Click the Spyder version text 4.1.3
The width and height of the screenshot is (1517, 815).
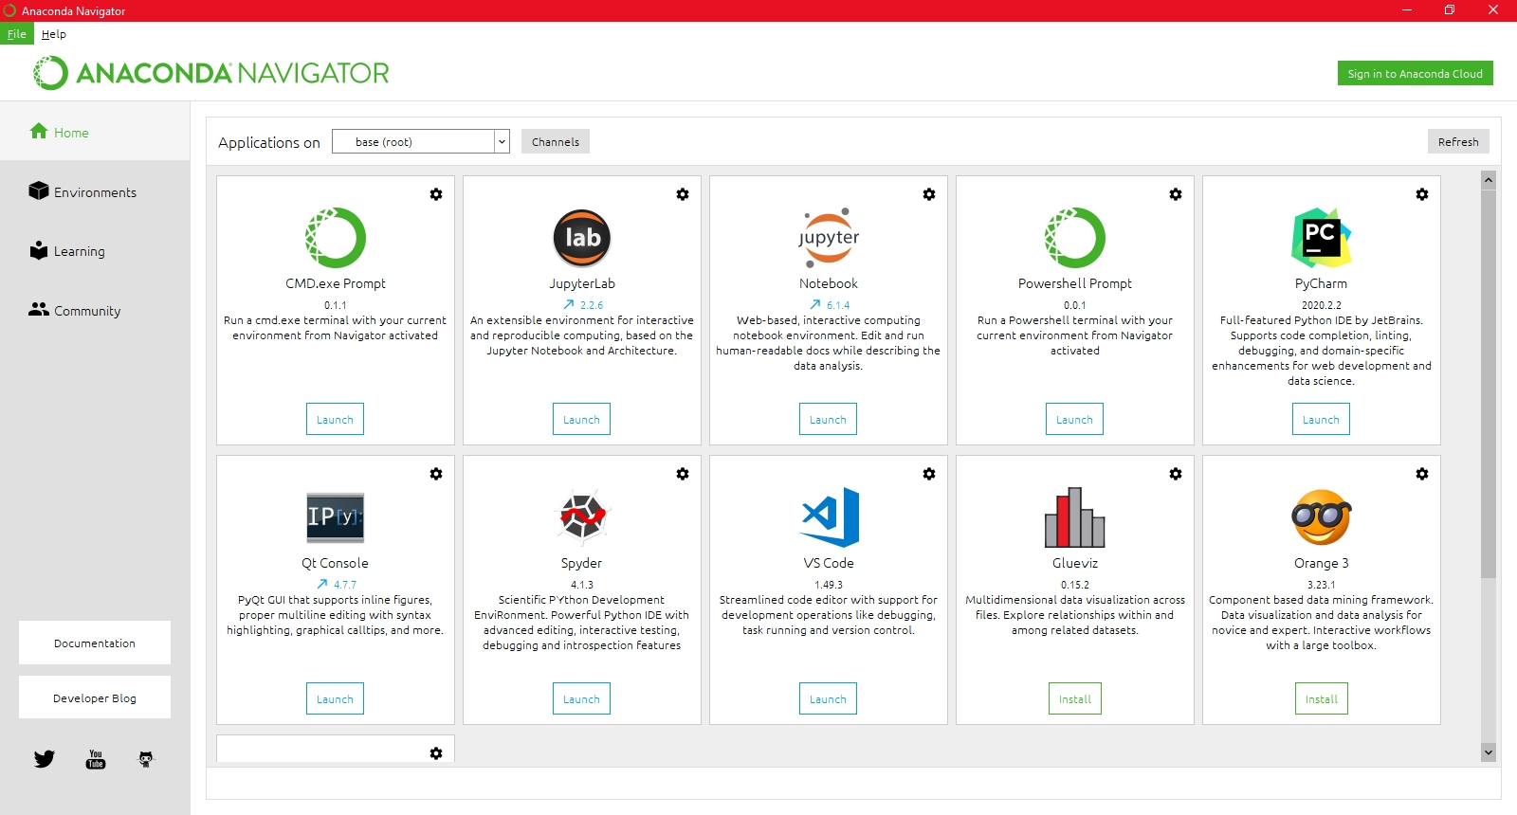(x=582, y=585)
